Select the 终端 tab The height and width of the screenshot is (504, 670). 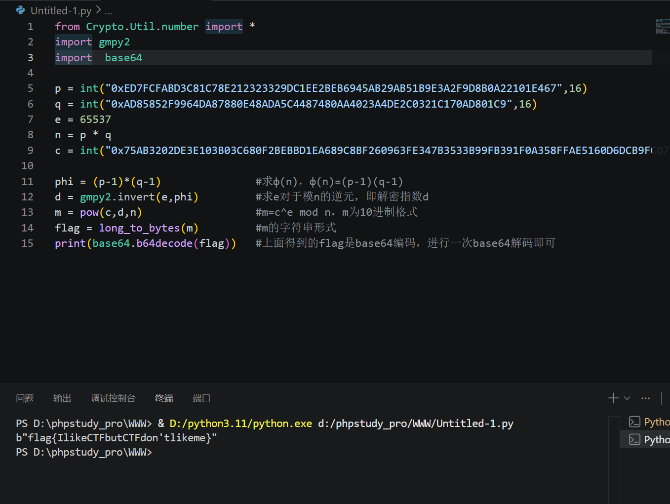point(164,398)
